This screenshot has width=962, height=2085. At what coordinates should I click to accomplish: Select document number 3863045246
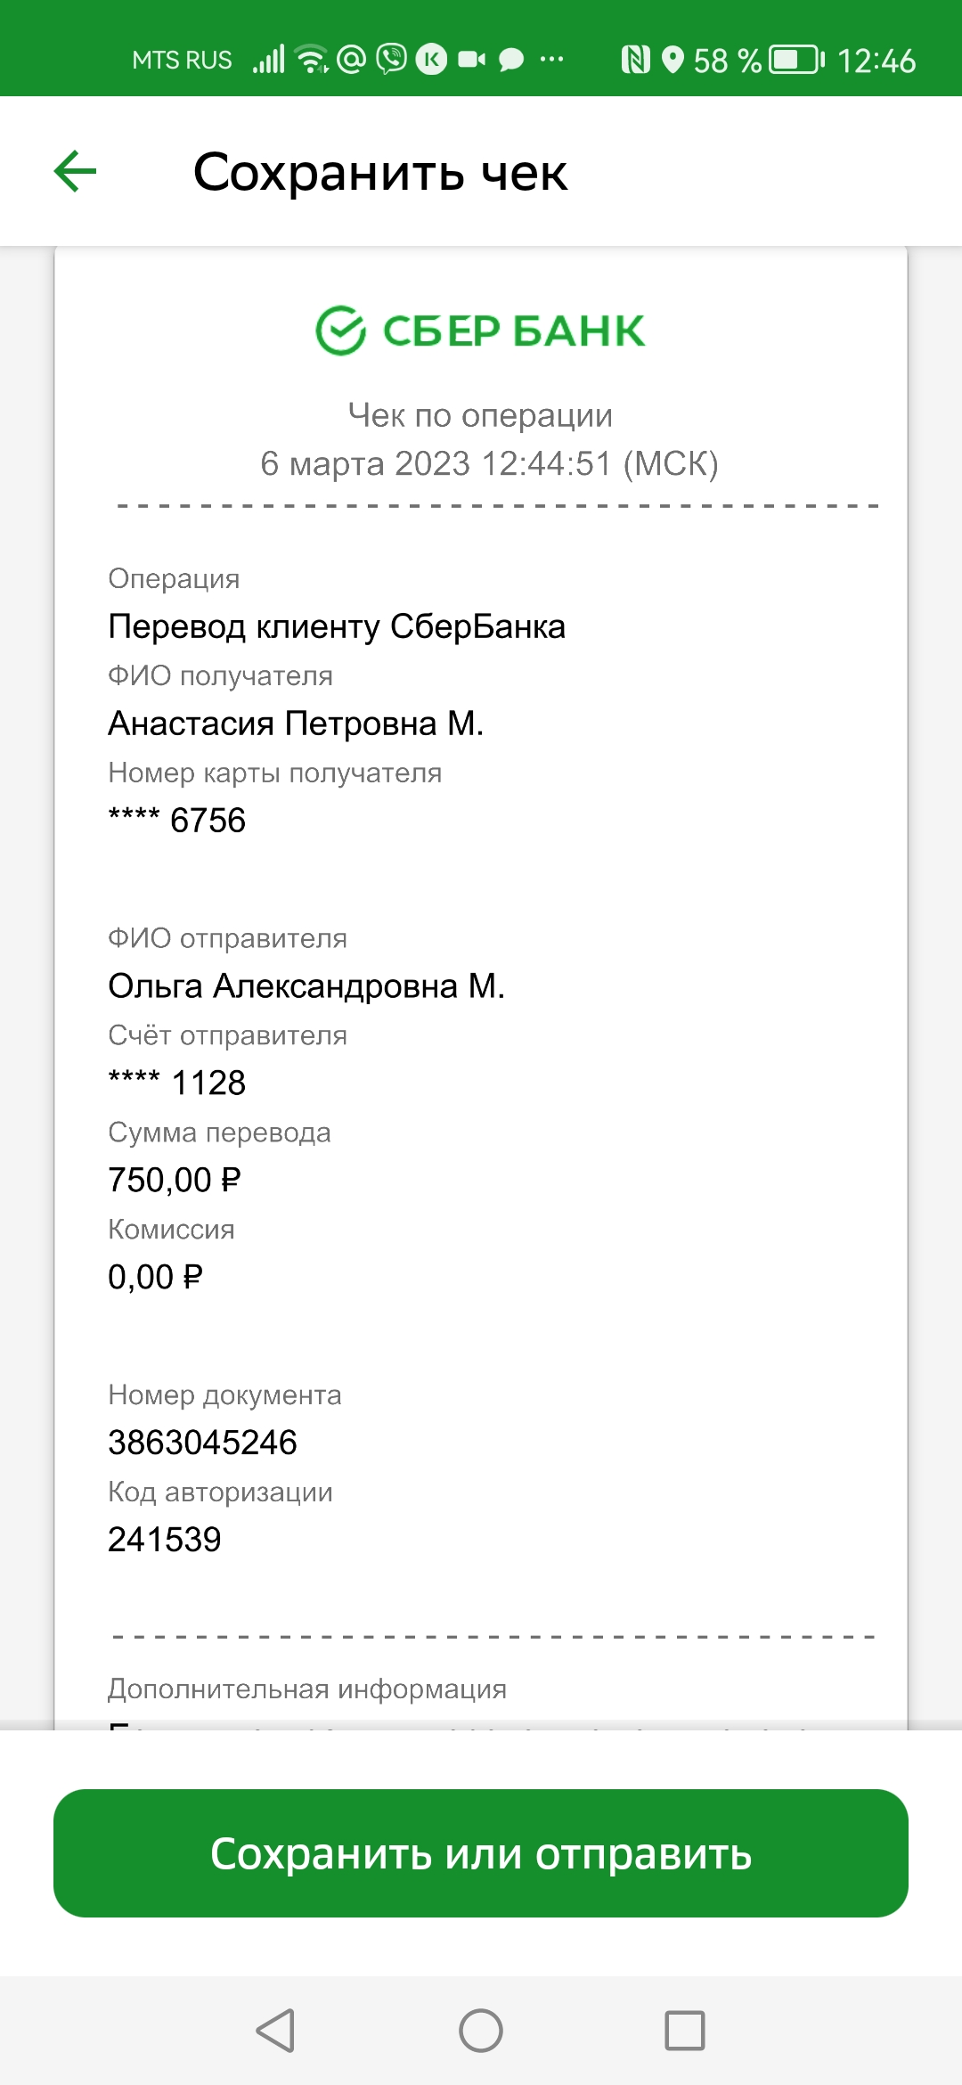[x=202, y=1443]
